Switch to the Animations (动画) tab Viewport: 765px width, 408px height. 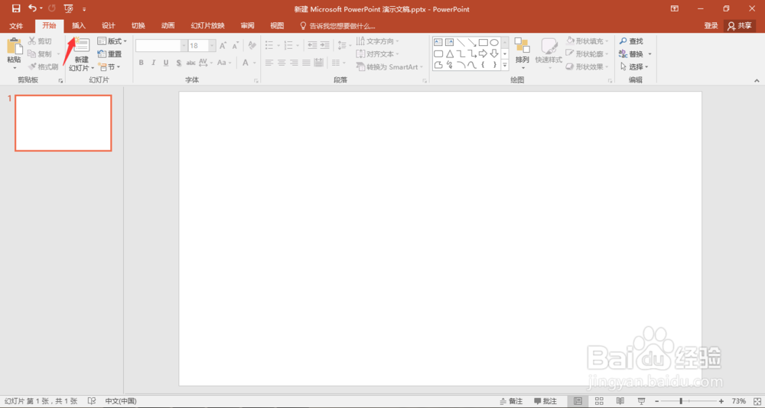point(168,26)
